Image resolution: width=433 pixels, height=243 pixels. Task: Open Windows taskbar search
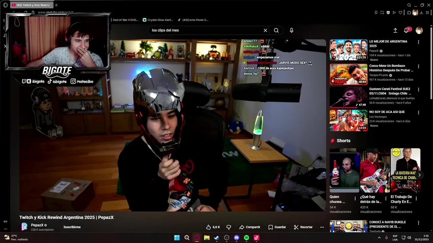tap(187, 238)
